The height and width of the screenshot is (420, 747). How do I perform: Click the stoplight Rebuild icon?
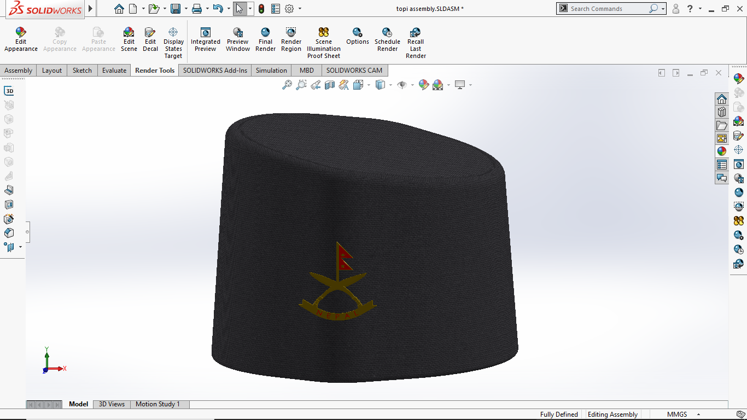[261, 9]
